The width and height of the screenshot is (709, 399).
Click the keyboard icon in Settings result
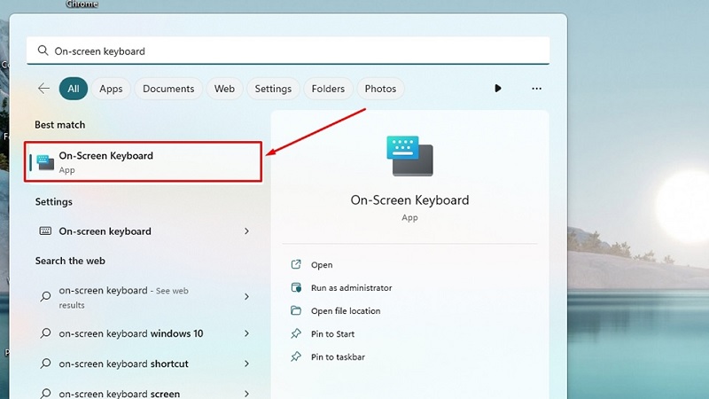[45, 231]
